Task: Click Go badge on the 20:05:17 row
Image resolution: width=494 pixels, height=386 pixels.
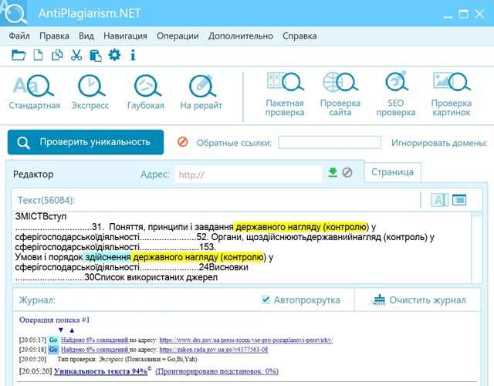Action: [53, 340]
